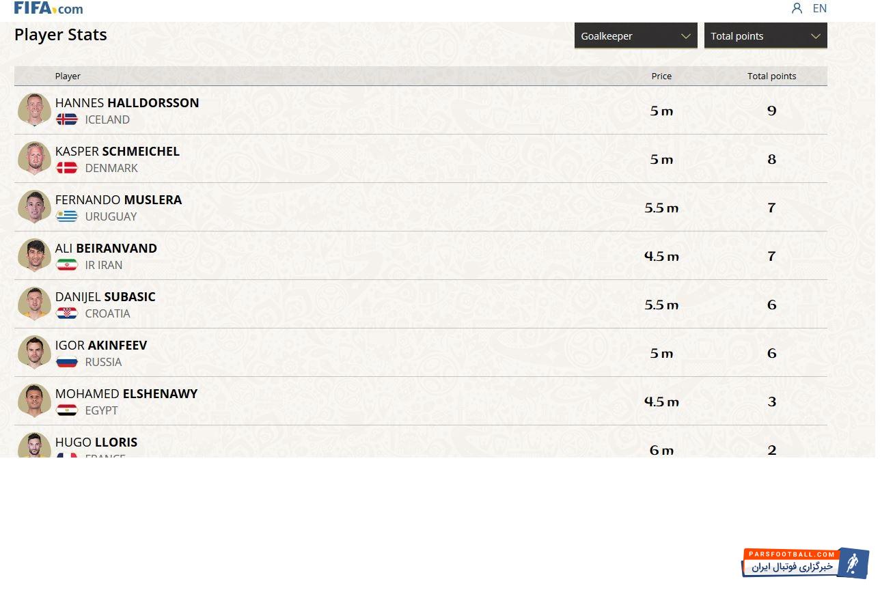The height and width of the screenshot is (590, 880).
Task: Click the Iceland flag icon
Action: 67,120
